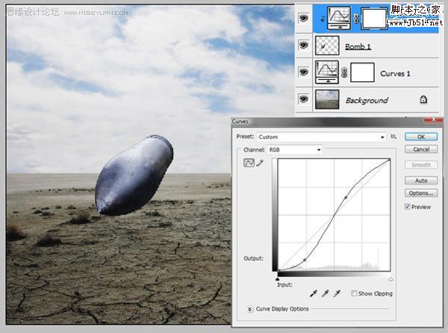Open the Preset dropdown
Image resolution: width=448 pixels, height=333 pixels.
click(x=321, y=137)
